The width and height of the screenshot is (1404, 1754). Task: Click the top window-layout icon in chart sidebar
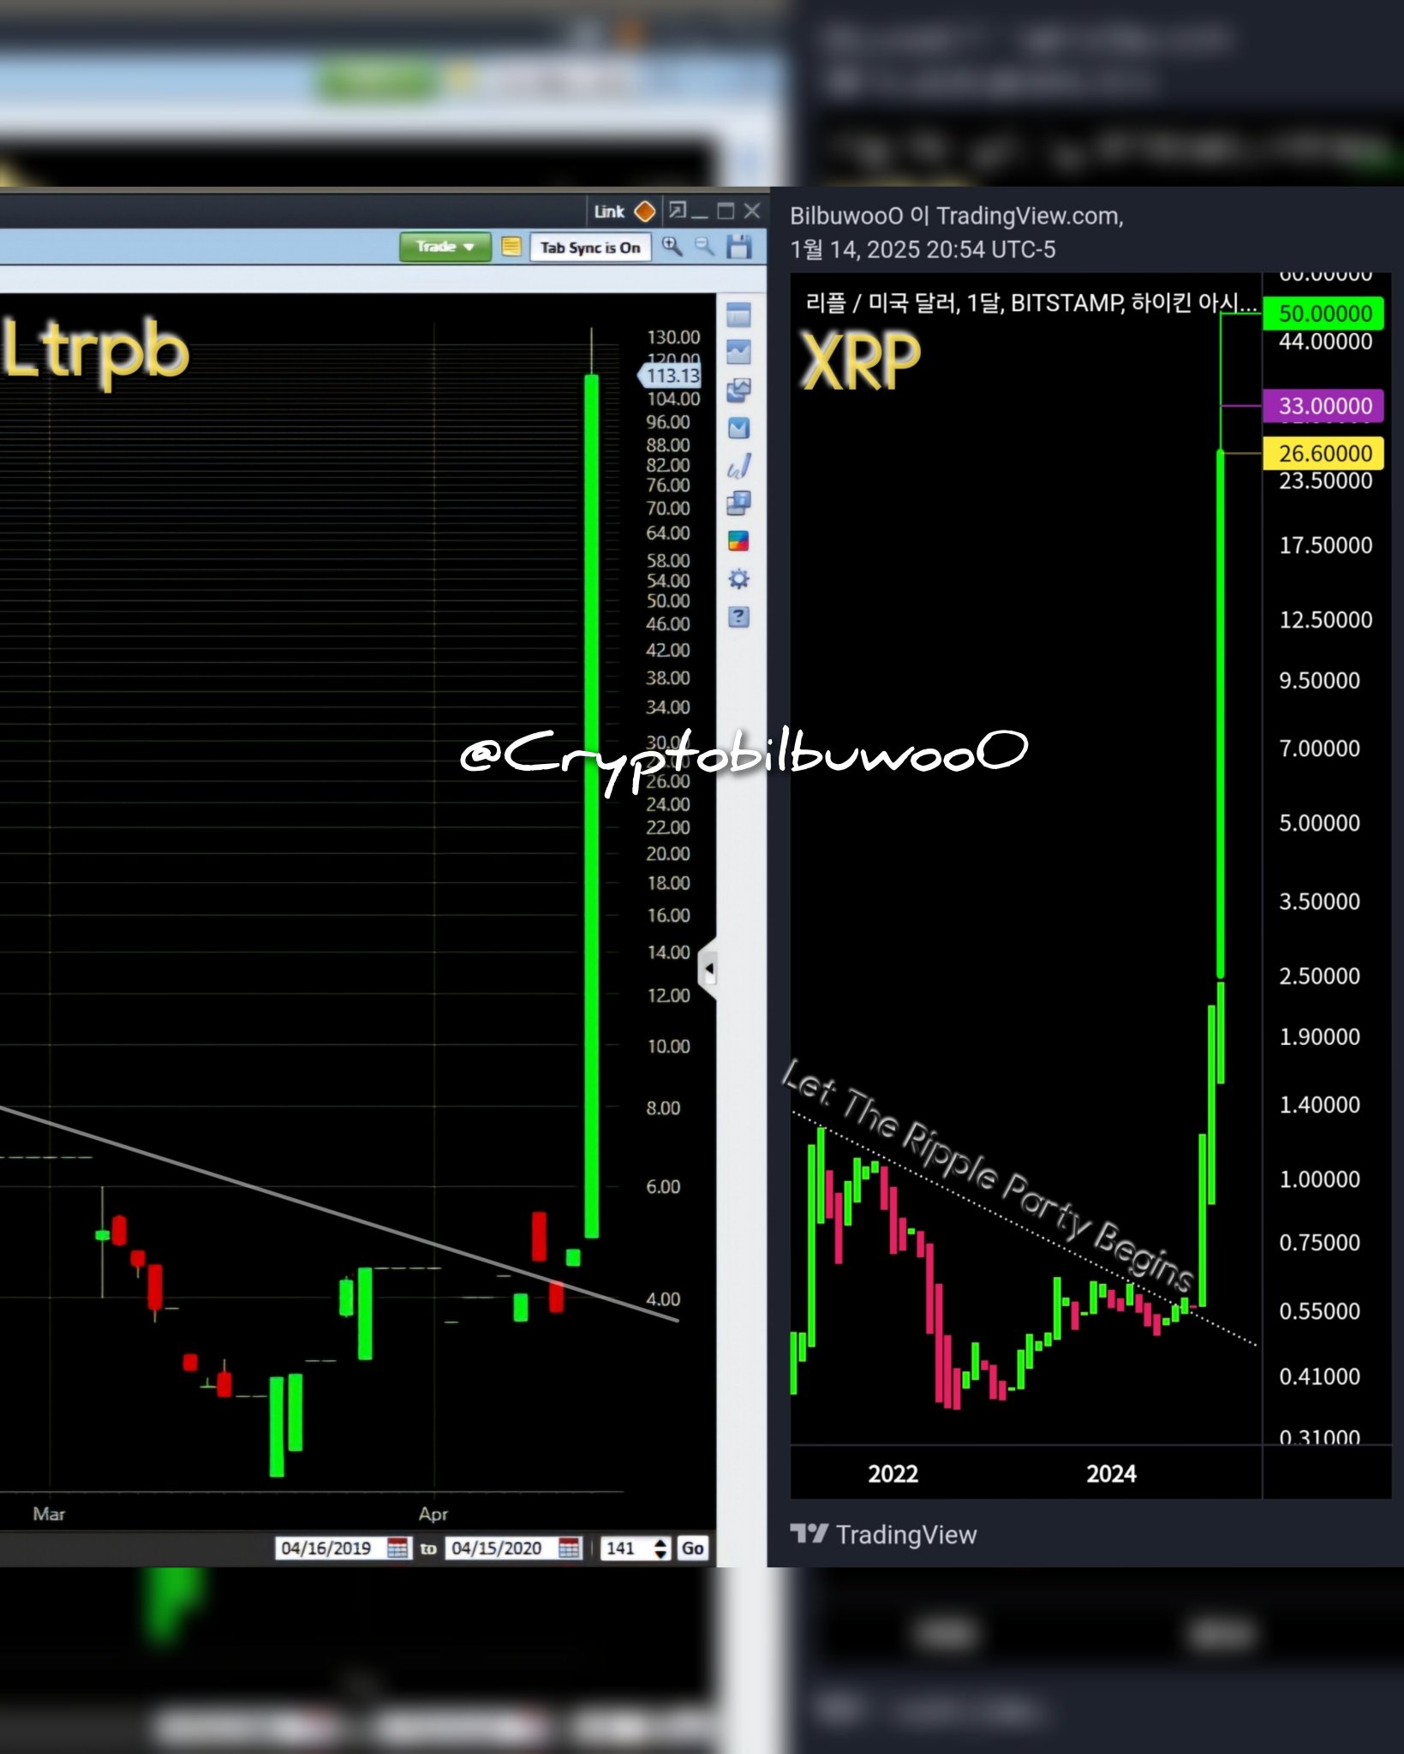pyautogui.click(x=738, y=315)
